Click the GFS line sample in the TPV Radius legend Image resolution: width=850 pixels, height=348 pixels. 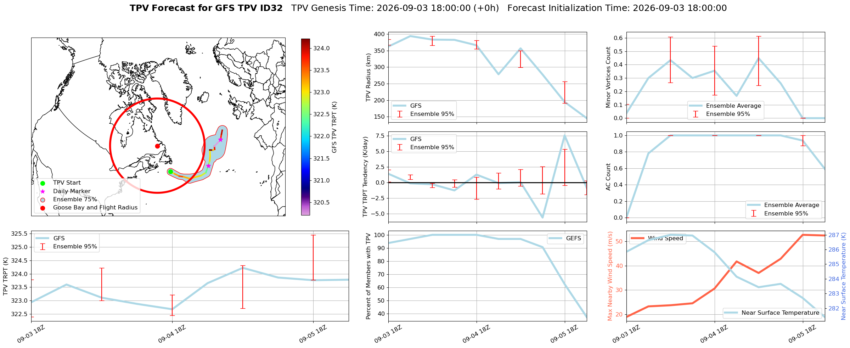coord(400,106)
